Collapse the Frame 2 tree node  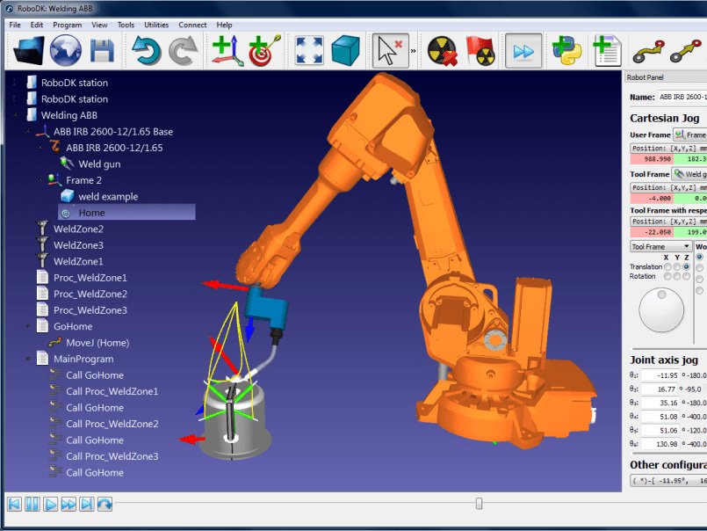click(x=40, y=180)
